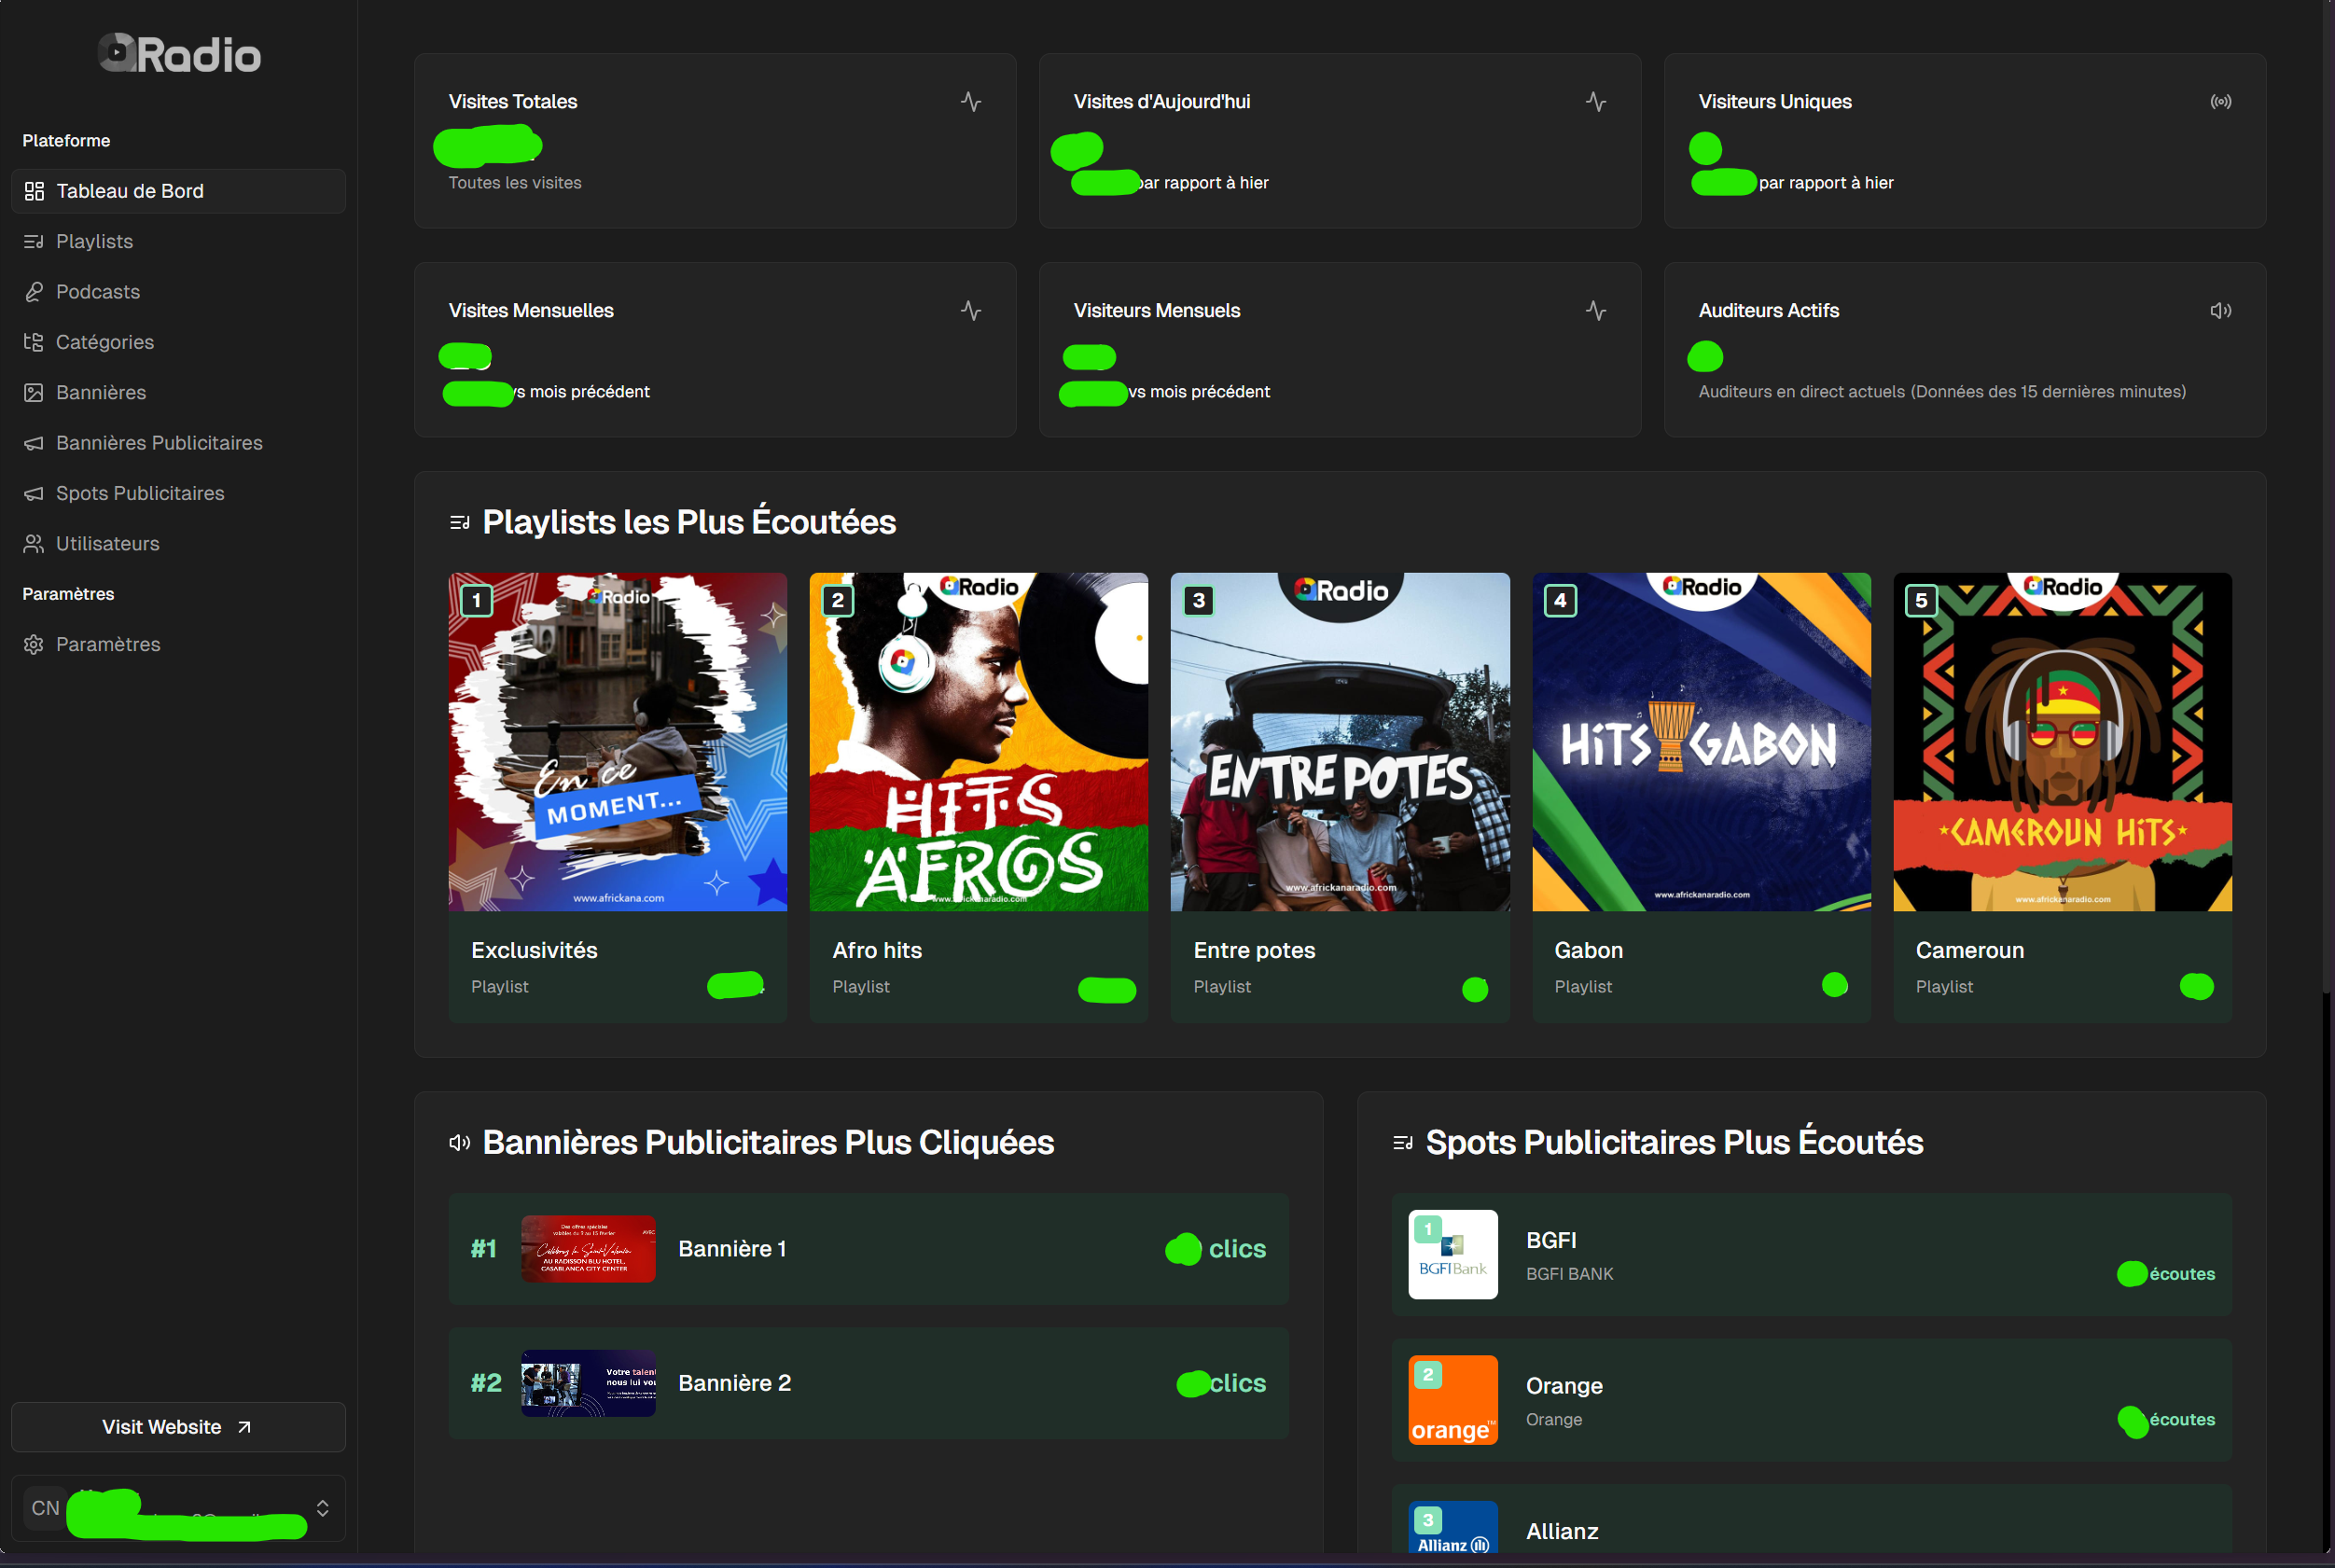Click the broadcast icon on Visiteurs Uniques card
The height and width of the screenshot is (1568, 2335).
click(x=2220, y=101)
